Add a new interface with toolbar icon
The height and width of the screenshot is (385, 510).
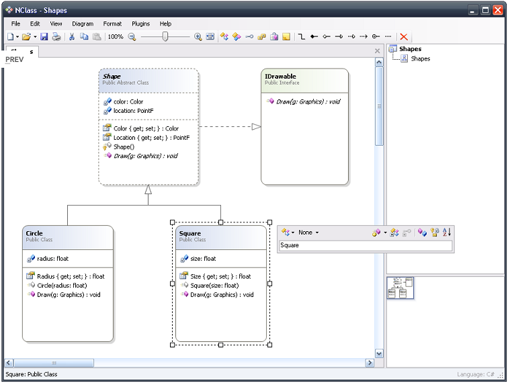[249, 37]
